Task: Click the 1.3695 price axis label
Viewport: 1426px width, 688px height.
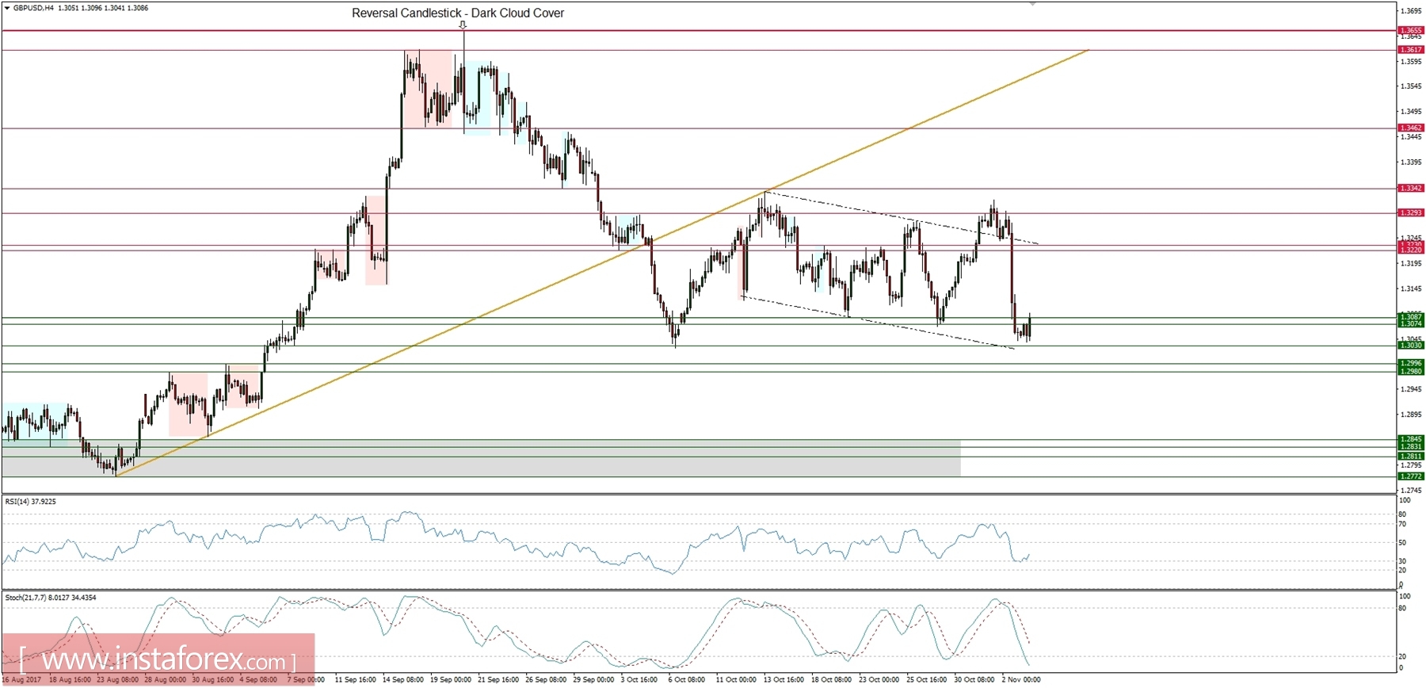Action: point(1410,11)
